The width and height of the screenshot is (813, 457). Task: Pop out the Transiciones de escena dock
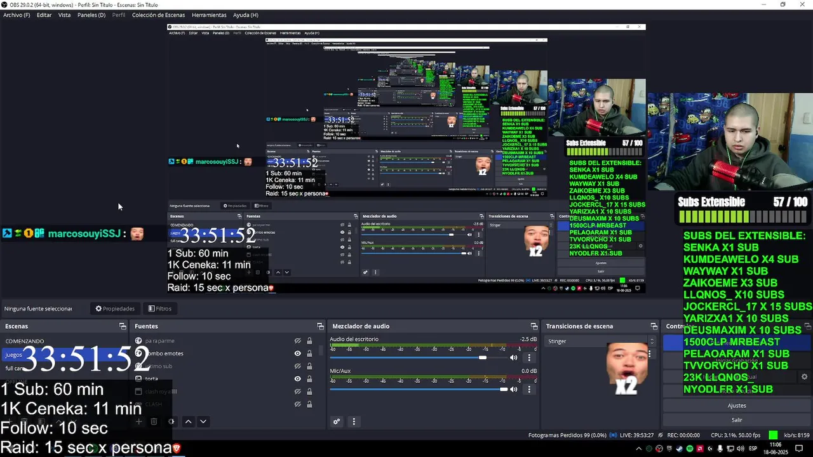pyautogui.click(x=654, y=326)
